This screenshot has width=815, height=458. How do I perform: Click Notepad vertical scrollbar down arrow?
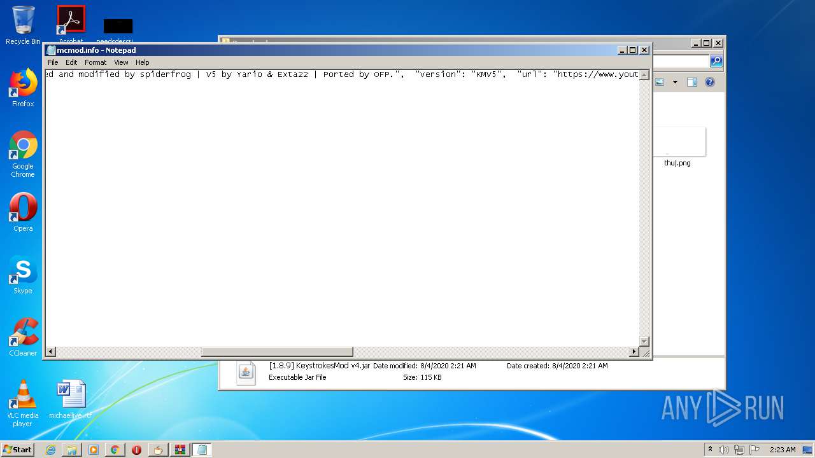point(644,342)
